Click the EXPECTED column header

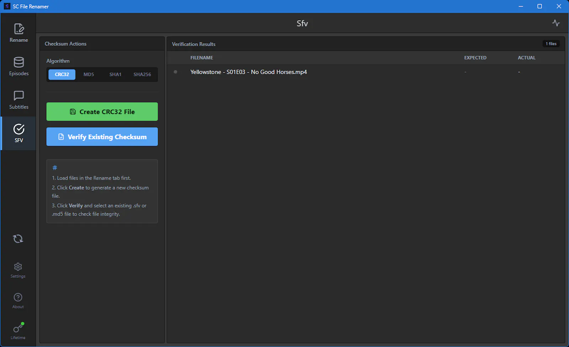[475, 58]
